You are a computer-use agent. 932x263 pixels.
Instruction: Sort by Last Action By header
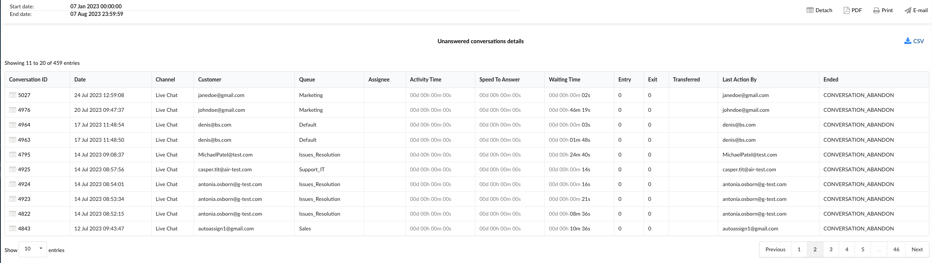point(768,80)
